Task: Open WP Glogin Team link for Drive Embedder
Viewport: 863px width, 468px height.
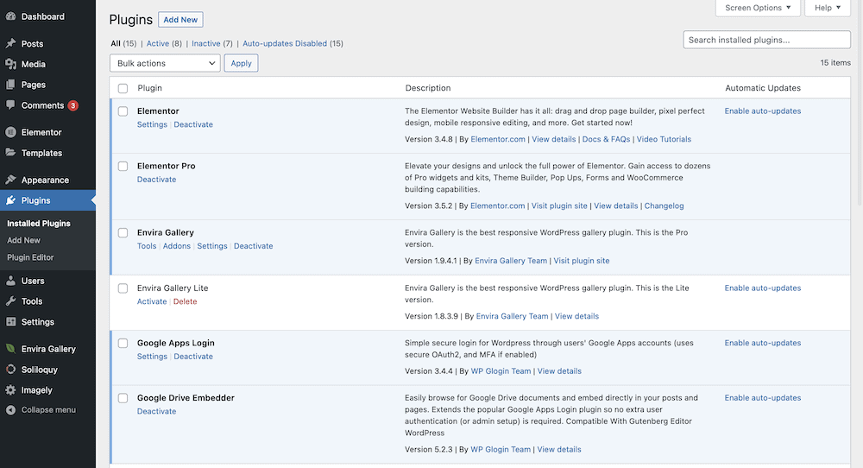Action: point(501,449)
